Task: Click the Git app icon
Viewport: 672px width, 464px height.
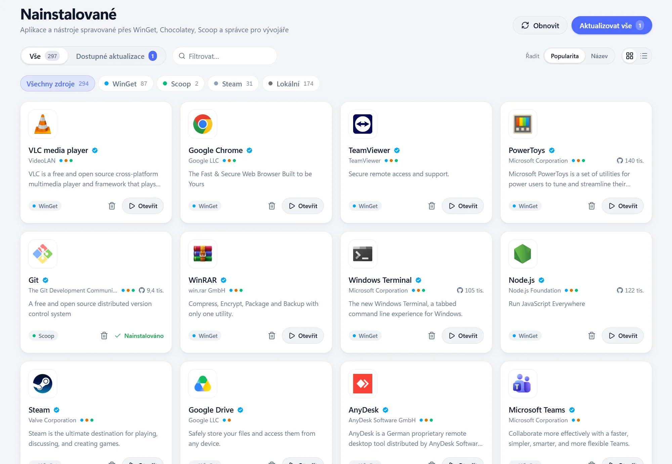Action: 43,254
